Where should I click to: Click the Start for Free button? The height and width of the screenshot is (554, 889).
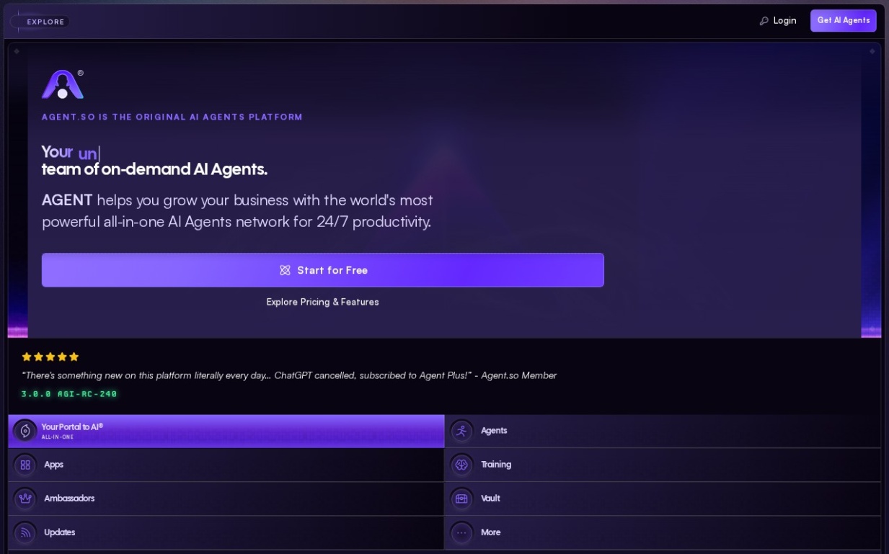(x=322, y=270)
